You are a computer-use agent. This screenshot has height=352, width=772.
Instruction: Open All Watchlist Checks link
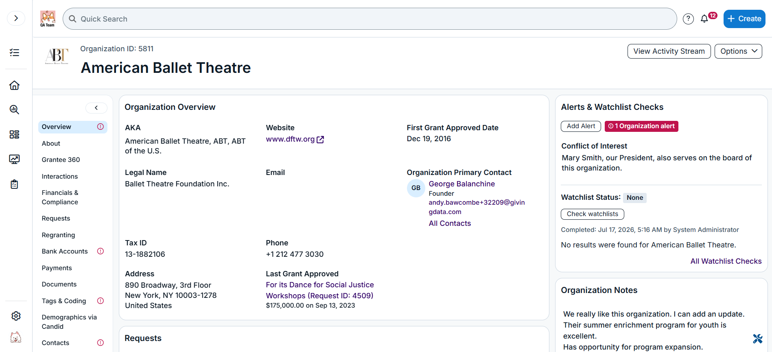pyautogui.click(x=726, y=261)
